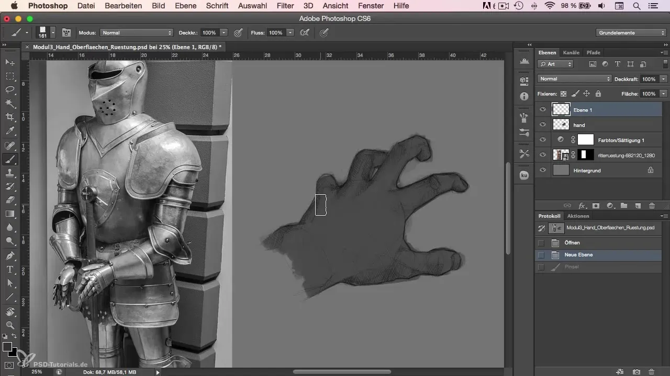This screenshot has width=670, height=376.
Task: Select the Move tool
Action: [x=10, y=63]
